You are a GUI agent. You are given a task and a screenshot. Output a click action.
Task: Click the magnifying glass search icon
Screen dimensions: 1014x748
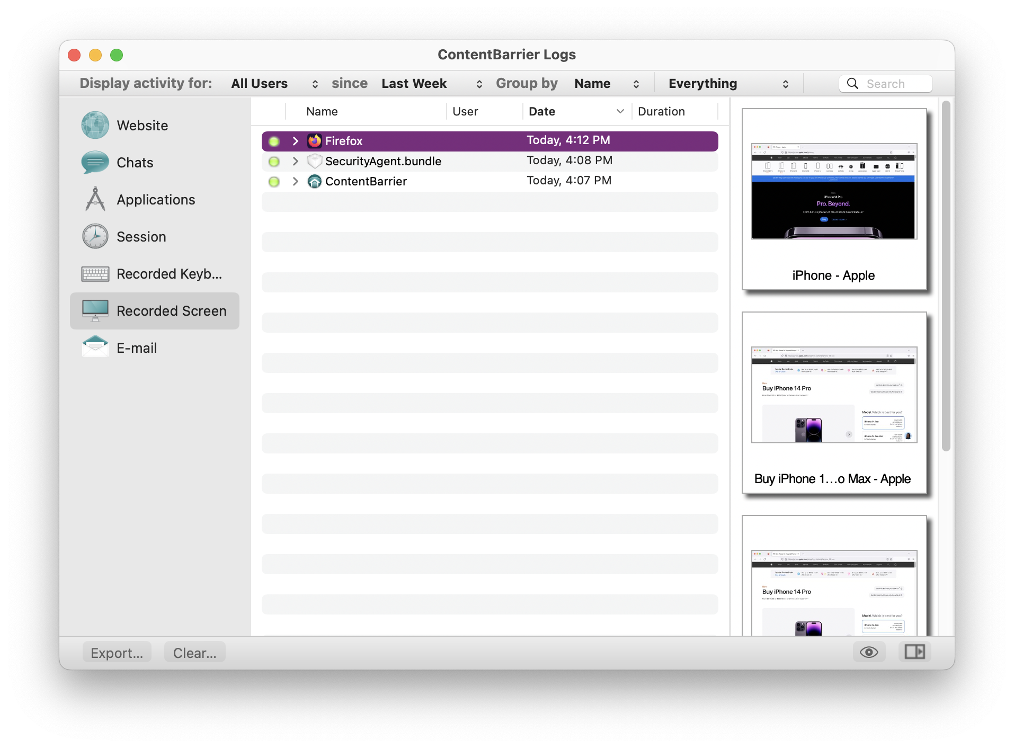852,84
